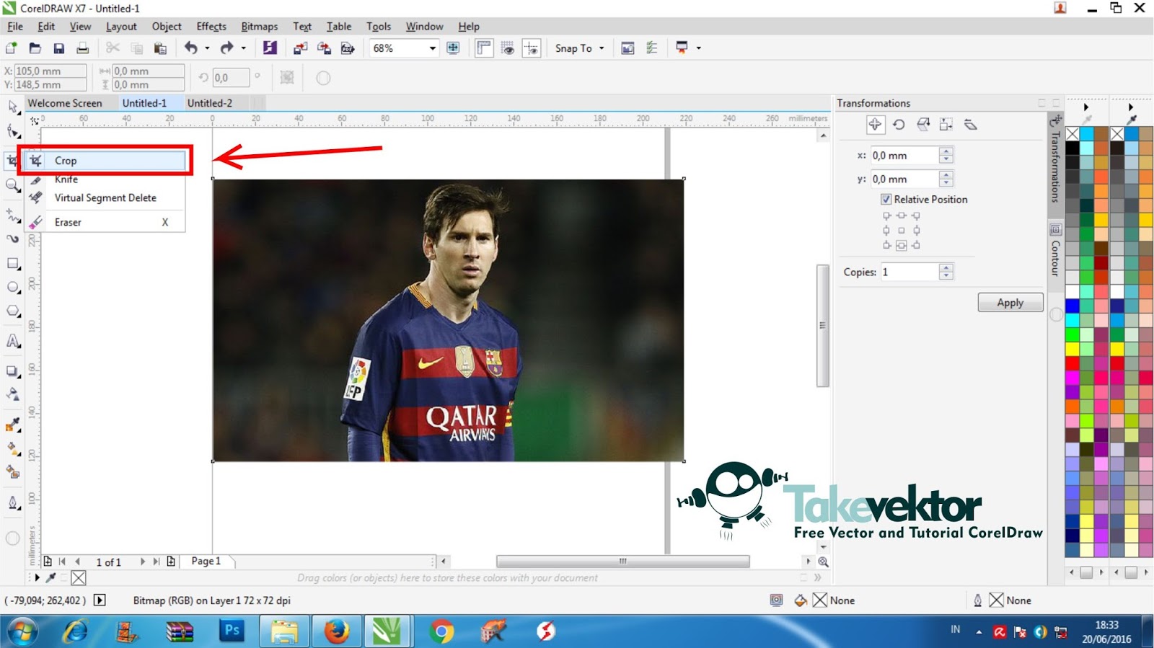The width and height of the screenshot is (1154, 648).
Task: Click the Zoom to page navigator icon
Action: 823,562
